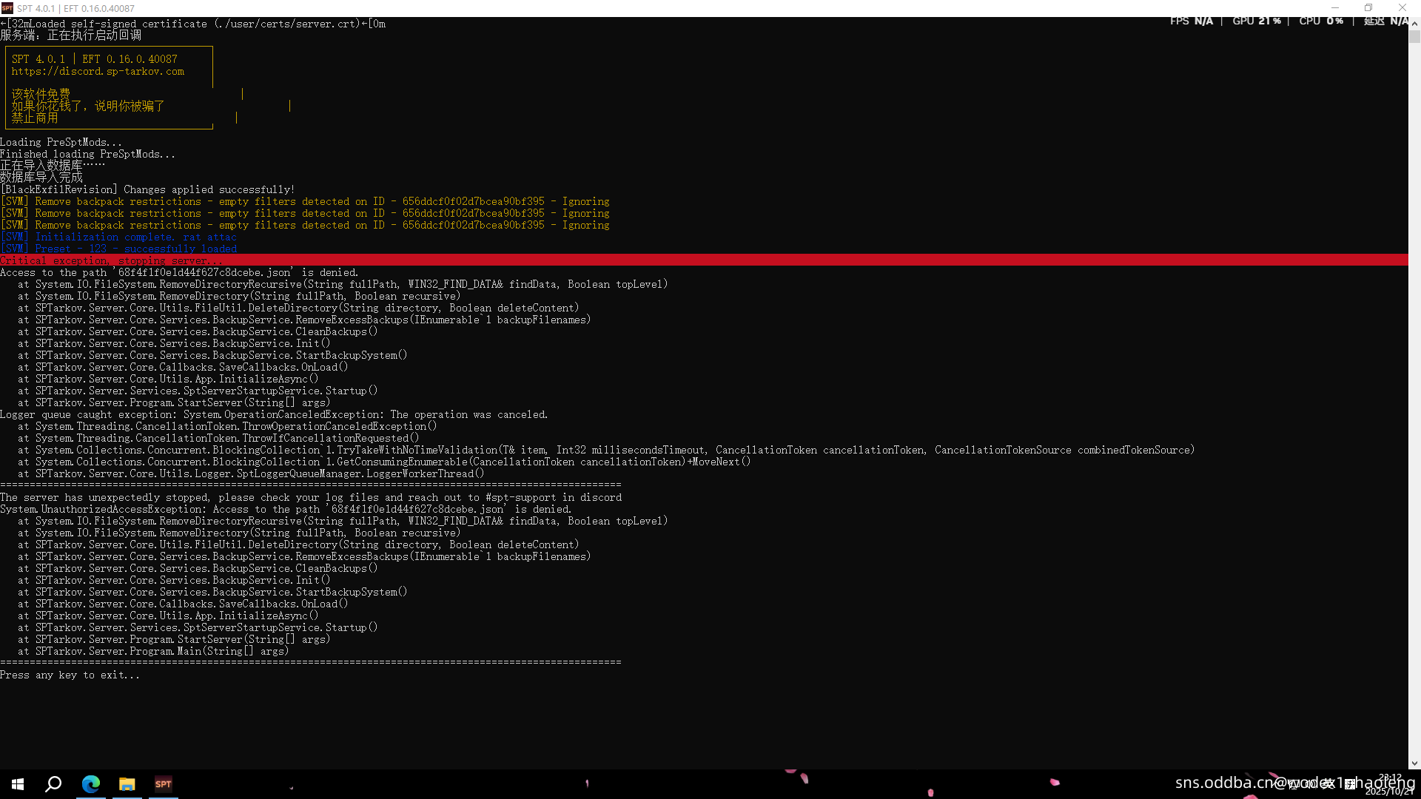Click the FPS overlay readout
The height and width of the screenshot is (799, 1421).
tap(1191, 21)
